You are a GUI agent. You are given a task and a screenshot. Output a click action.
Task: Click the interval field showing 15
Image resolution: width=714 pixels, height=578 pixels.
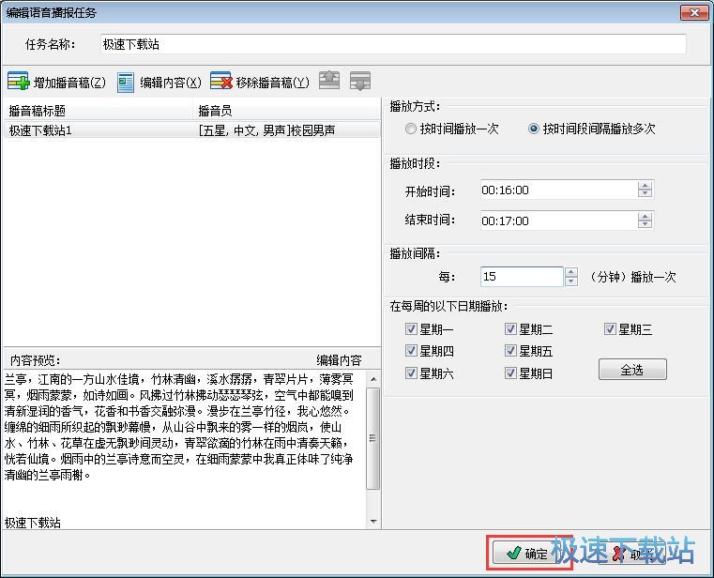pos(522,277)
